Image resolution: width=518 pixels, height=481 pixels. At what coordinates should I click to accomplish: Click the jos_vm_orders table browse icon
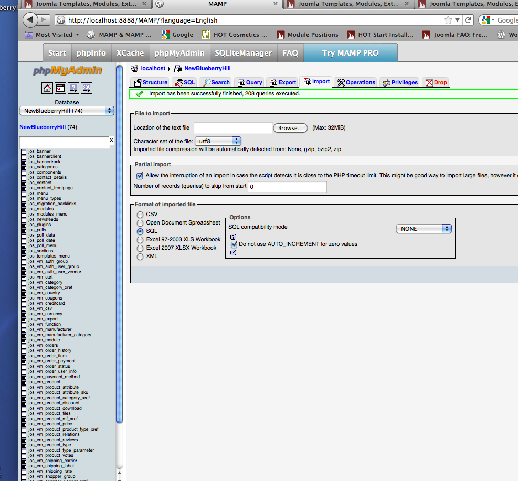click(24, 345)
